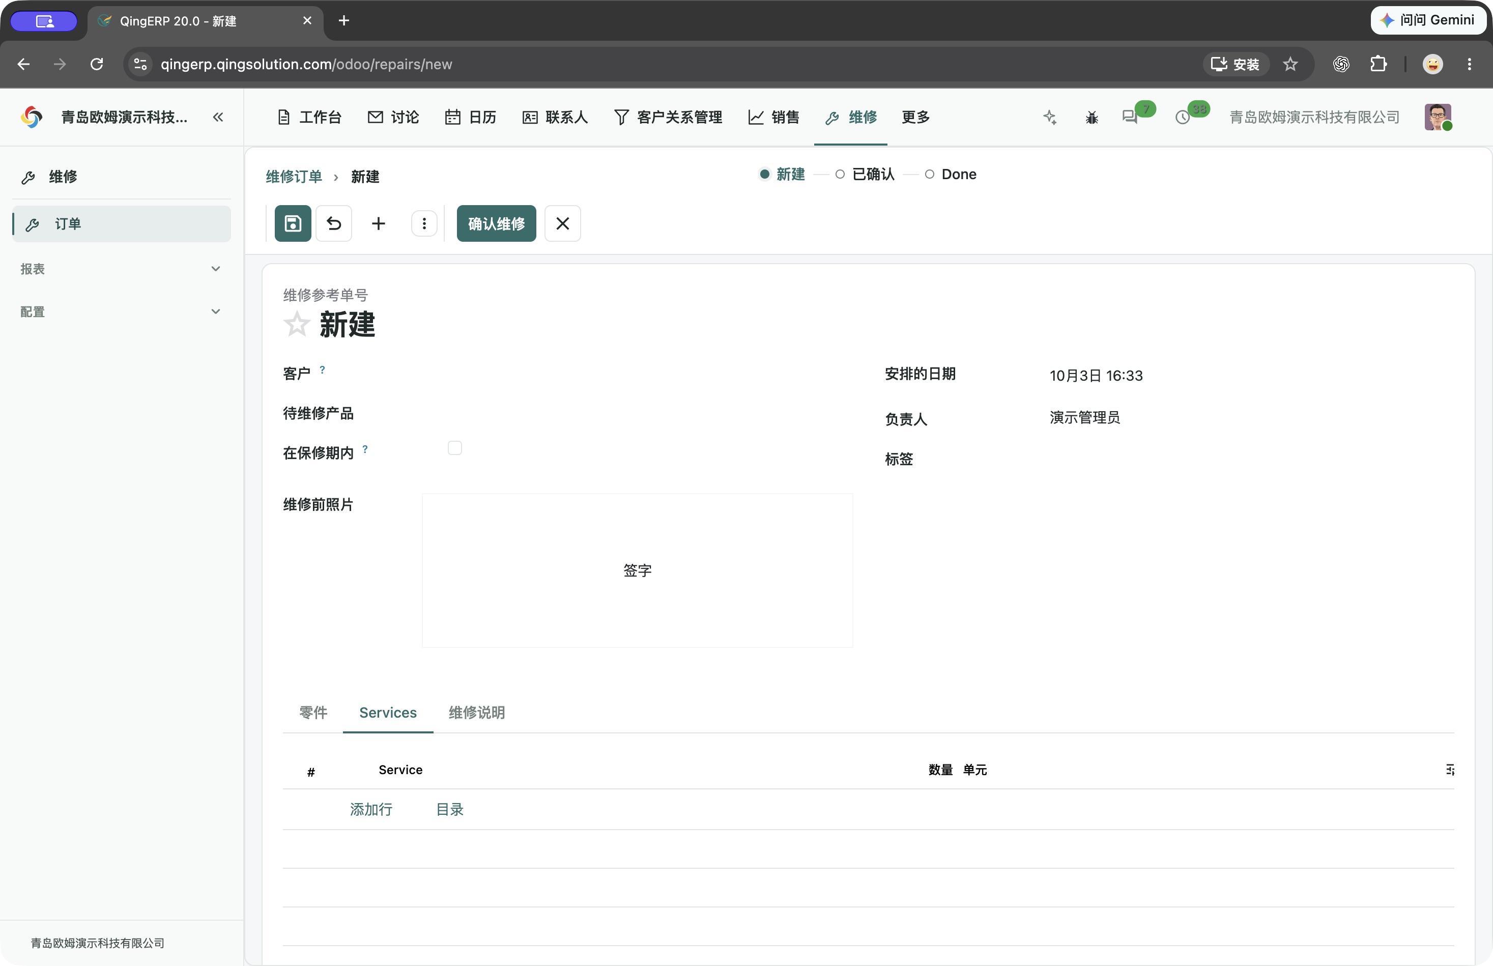Open the AI sparkle icon in the top bar
1493x966 pixels.
click(1050, 117)
